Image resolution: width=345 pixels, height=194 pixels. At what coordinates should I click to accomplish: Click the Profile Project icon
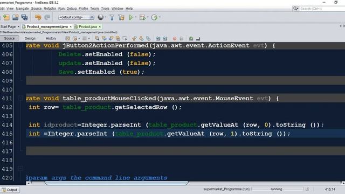pyautogui.click(x=155, y=17)
